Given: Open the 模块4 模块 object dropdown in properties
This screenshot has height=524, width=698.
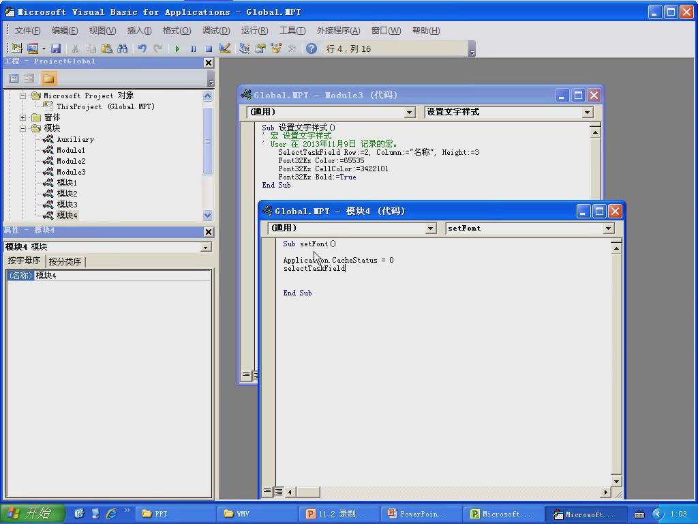Looking at the screenshot, I should click(x=206, y=247).
